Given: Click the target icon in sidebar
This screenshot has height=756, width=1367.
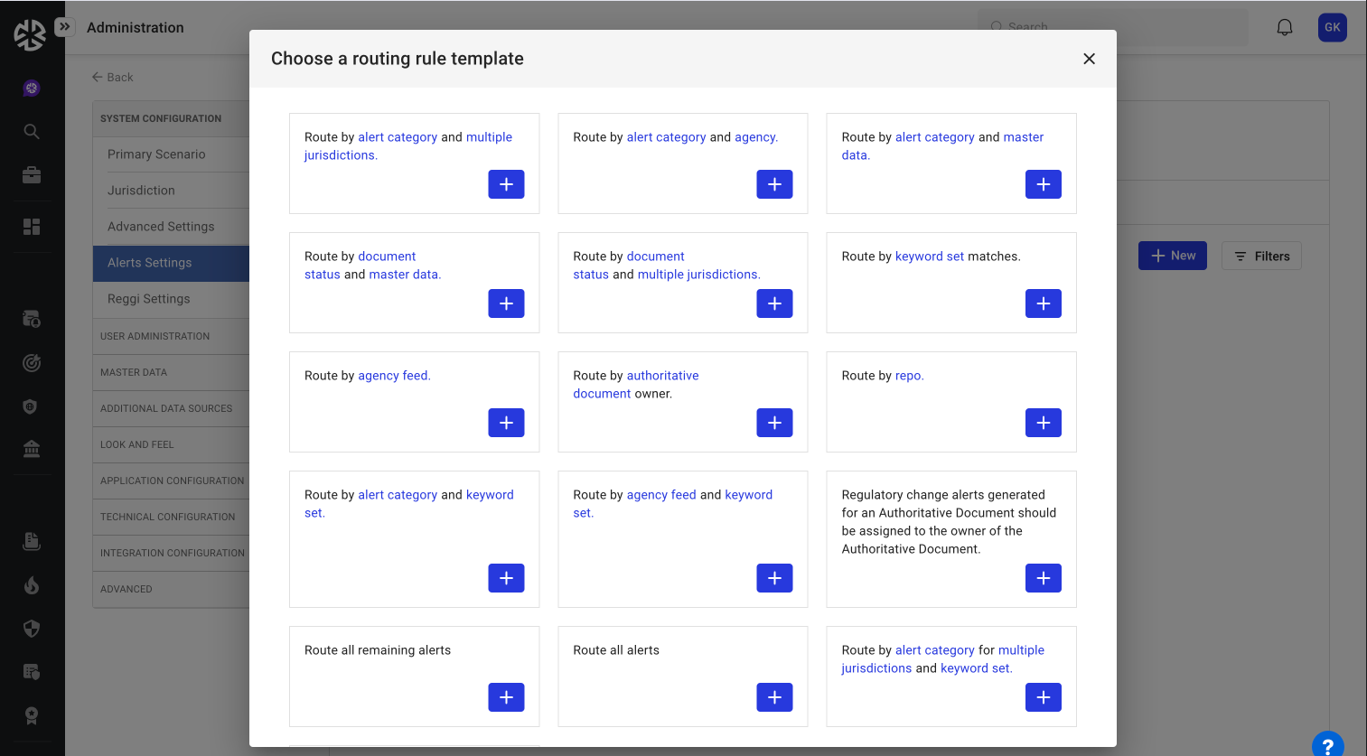Looking at the screenshot, I should [32, 363].
